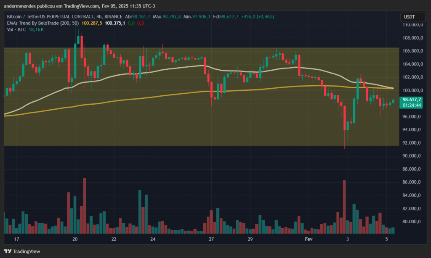Click the 90.000,0 price axis label
This screenshot has width=431, height=258.
click(412, 156)
